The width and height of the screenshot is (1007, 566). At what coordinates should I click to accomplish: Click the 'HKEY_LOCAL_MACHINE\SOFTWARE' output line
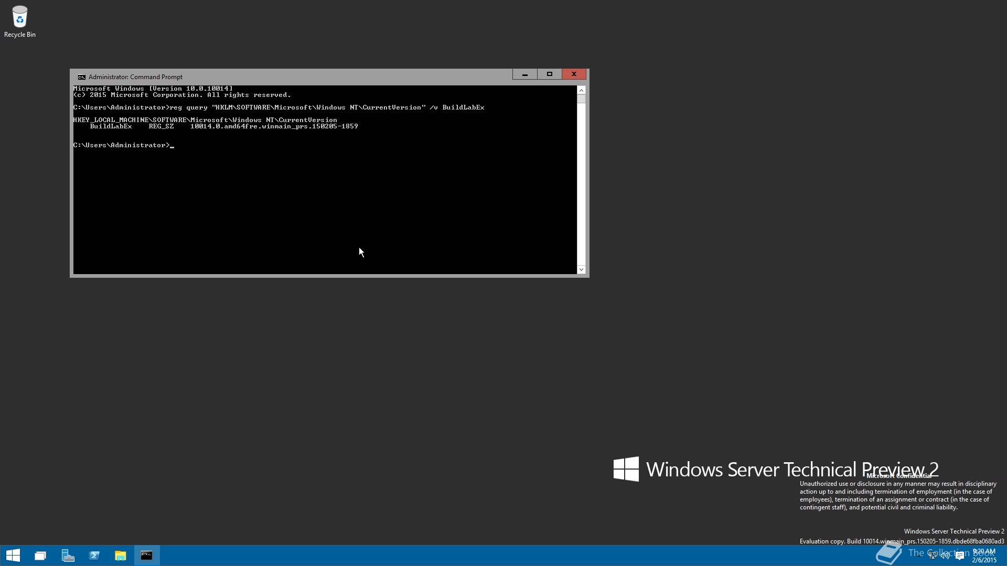pos(205,120)
